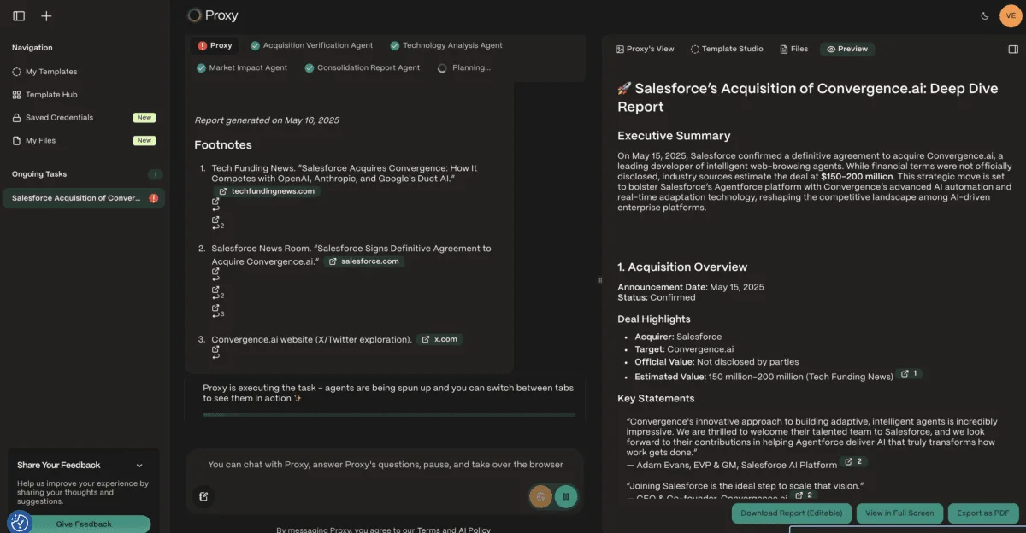Click the Proxy logo in header
This screenshot has height=533, width=1026.
(212, 15)
